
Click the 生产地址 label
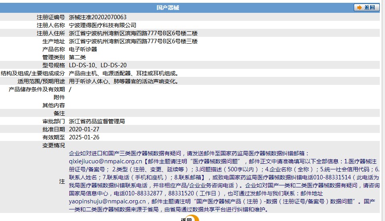point(54,41)
